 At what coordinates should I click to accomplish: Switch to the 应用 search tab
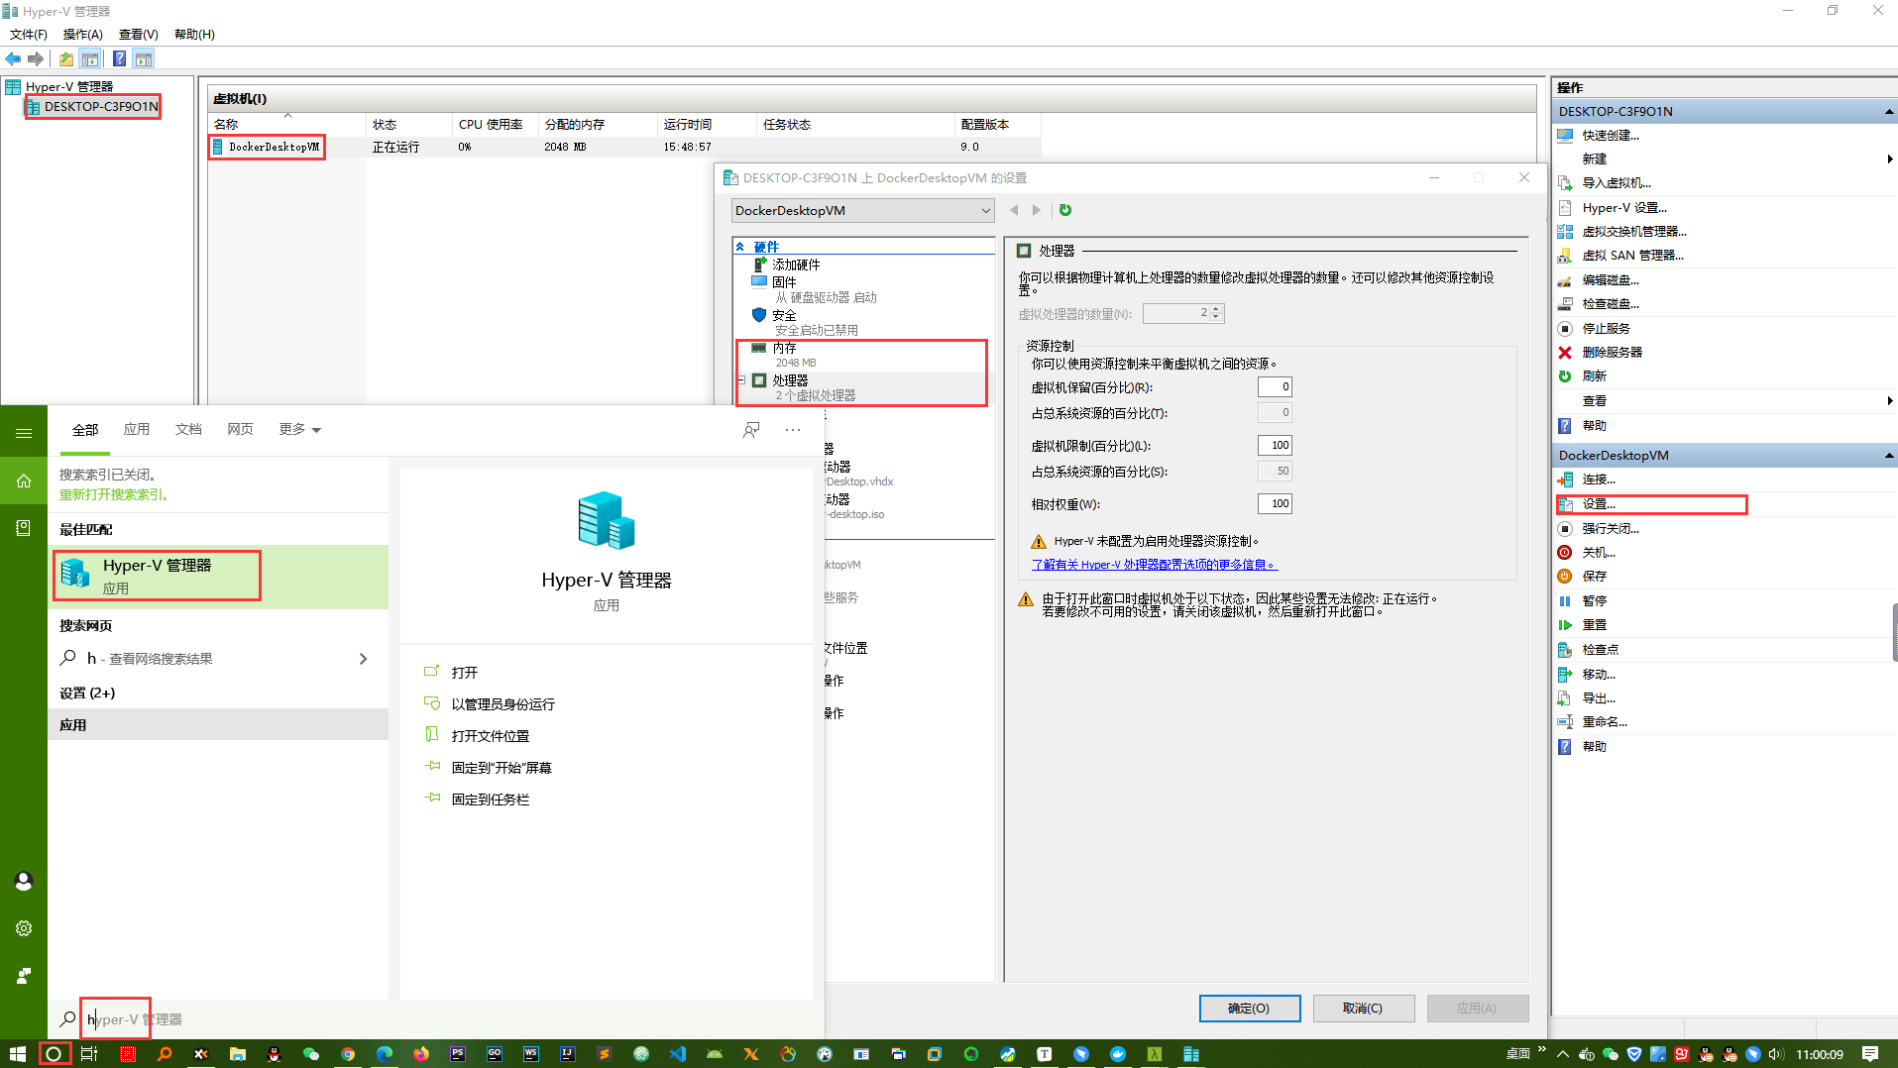[137, 430]
